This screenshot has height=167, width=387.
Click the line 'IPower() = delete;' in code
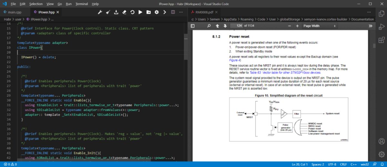pos(38,57)
